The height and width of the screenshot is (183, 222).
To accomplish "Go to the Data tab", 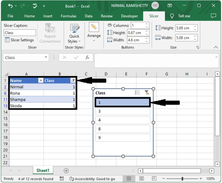I will pyautogui.click(x=88, y=16).
